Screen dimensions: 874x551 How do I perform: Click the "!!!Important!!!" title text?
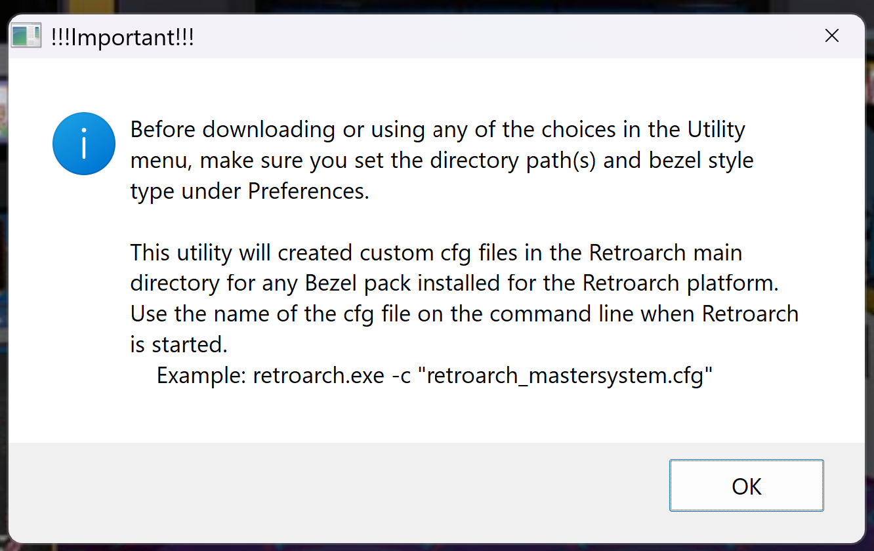coord(122,37)
